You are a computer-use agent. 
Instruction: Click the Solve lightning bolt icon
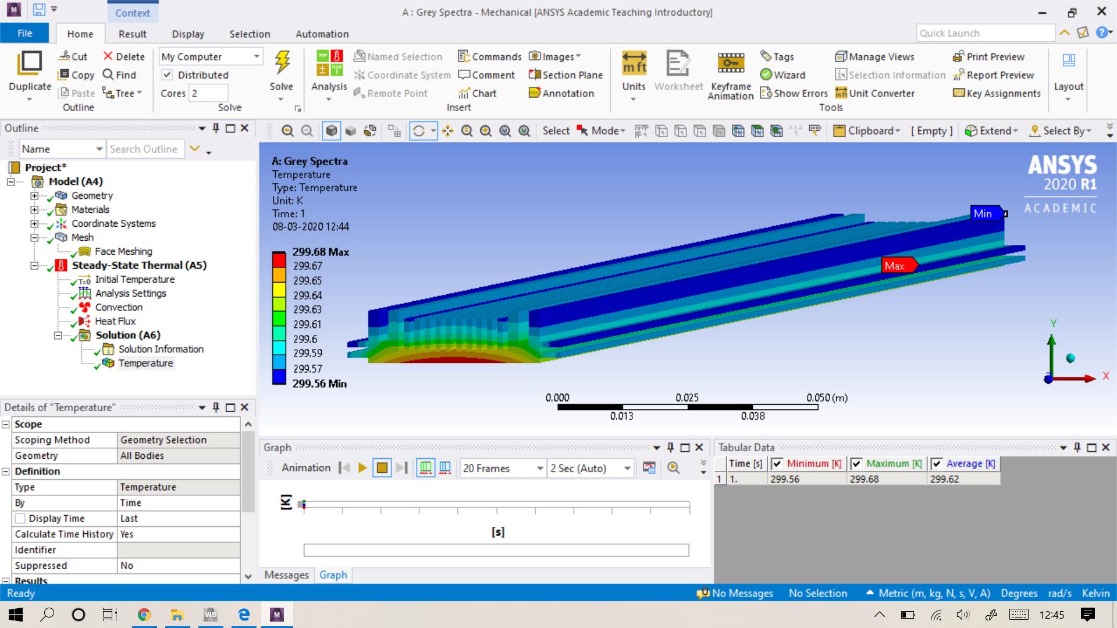[x=282, y=62]
